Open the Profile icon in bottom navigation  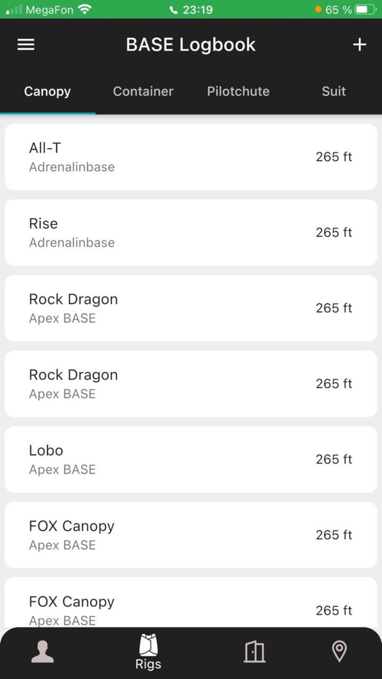pyautogui.click(x=43, y=651)
